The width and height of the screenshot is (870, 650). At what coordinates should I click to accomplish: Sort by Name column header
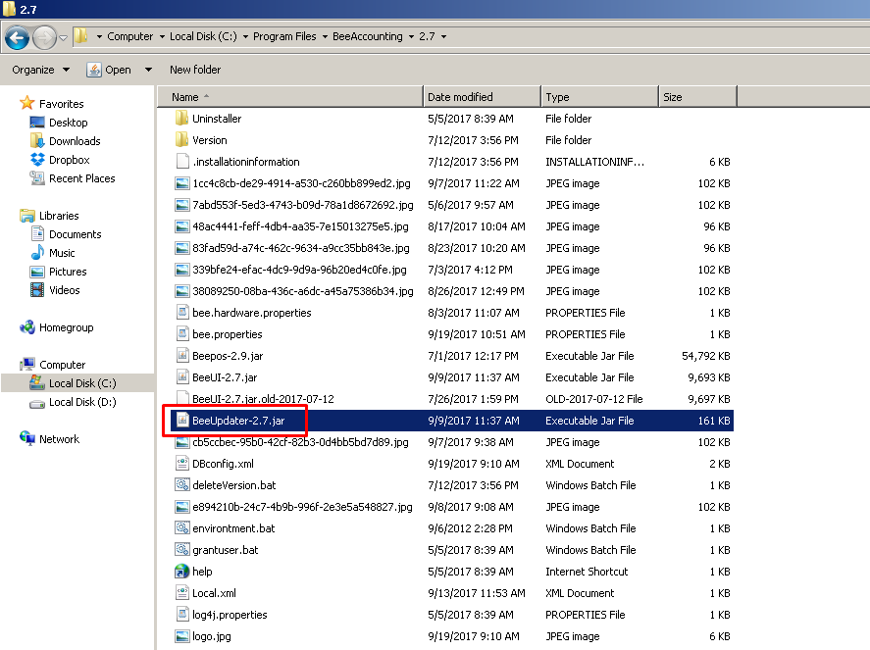(x=290, y=96)
